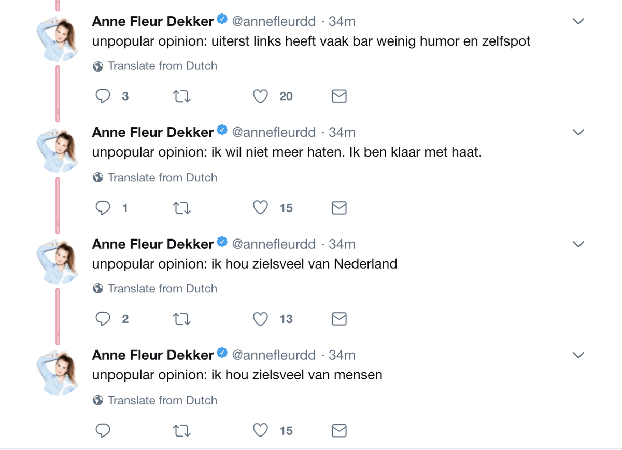Expand the menu chevron on 'klaar met haat' tweet
Image resolution: width=622 pixels, height=450 pixels.
point(578,133)
